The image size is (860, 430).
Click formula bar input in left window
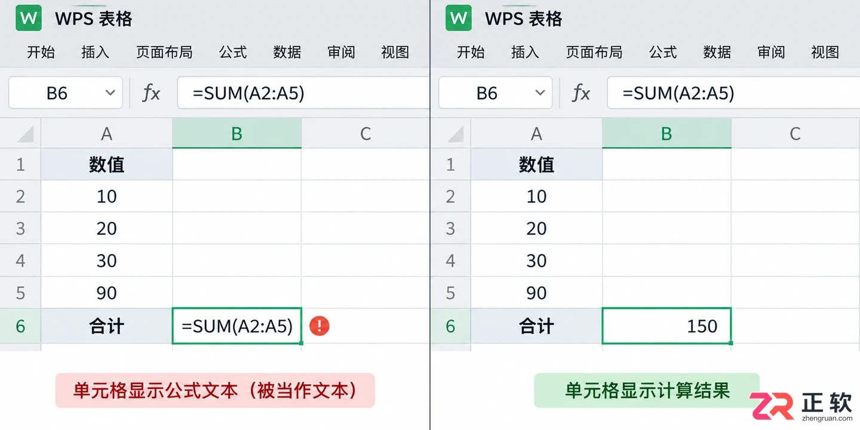(x=303, y=93)
